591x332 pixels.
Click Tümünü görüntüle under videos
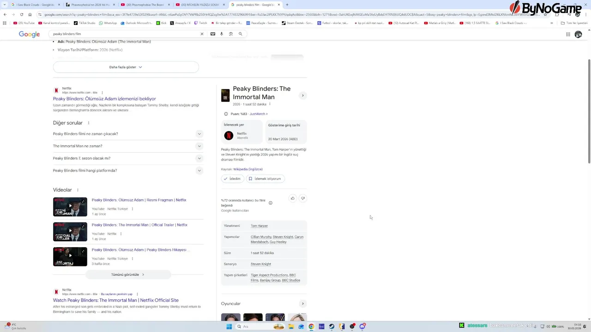[x=128, y=274]
